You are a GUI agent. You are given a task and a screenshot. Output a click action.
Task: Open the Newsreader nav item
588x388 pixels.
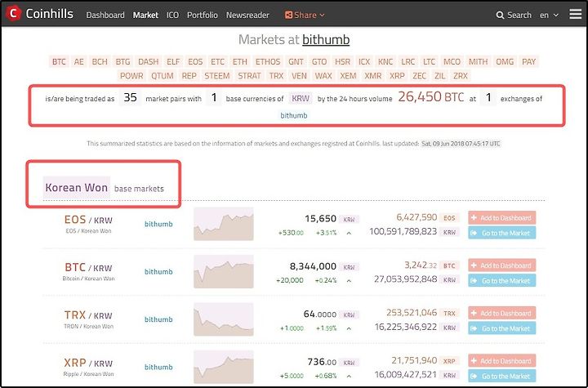[x=247, y=15]
